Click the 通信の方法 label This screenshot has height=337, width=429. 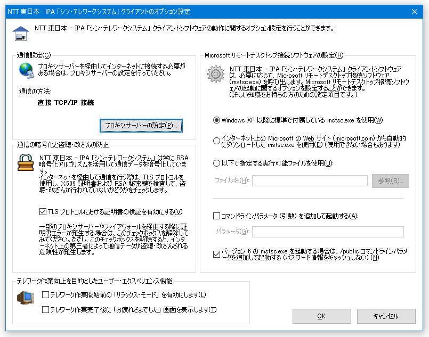pyautogui.click(x=35, y=92)
